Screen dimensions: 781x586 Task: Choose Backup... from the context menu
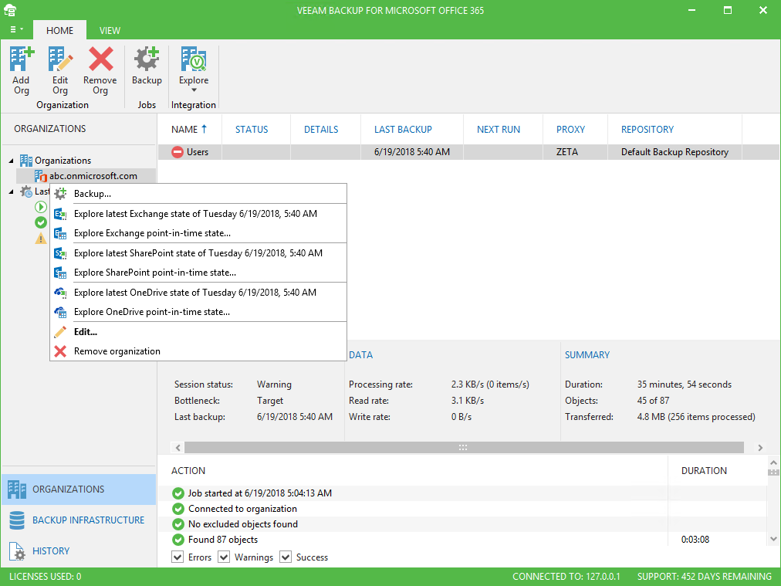click(x=198, y=194)
